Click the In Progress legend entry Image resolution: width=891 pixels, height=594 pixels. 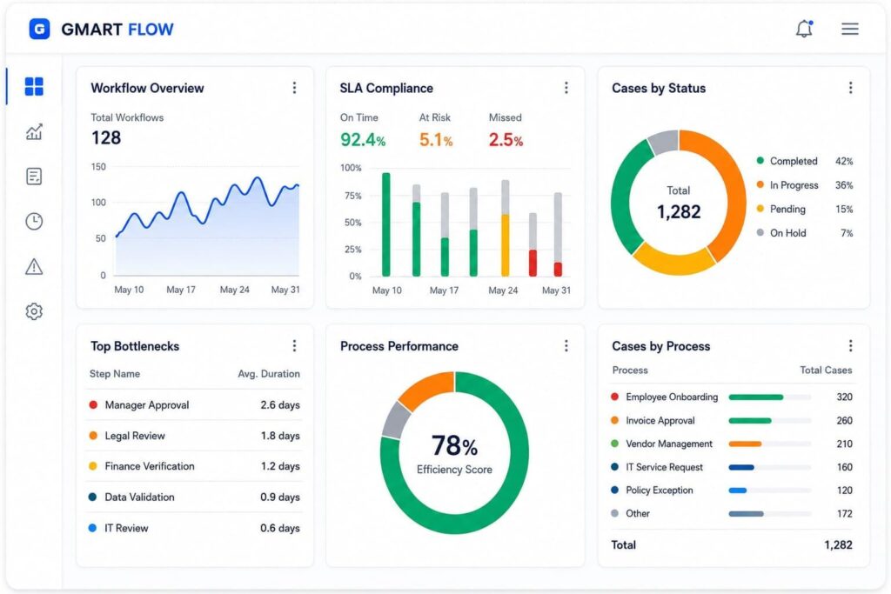805,185
